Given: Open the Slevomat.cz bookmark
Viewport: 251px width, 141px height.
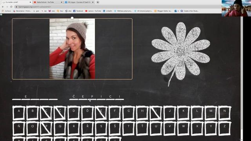Looking at the screenshot, I should (x=22, y=11).
